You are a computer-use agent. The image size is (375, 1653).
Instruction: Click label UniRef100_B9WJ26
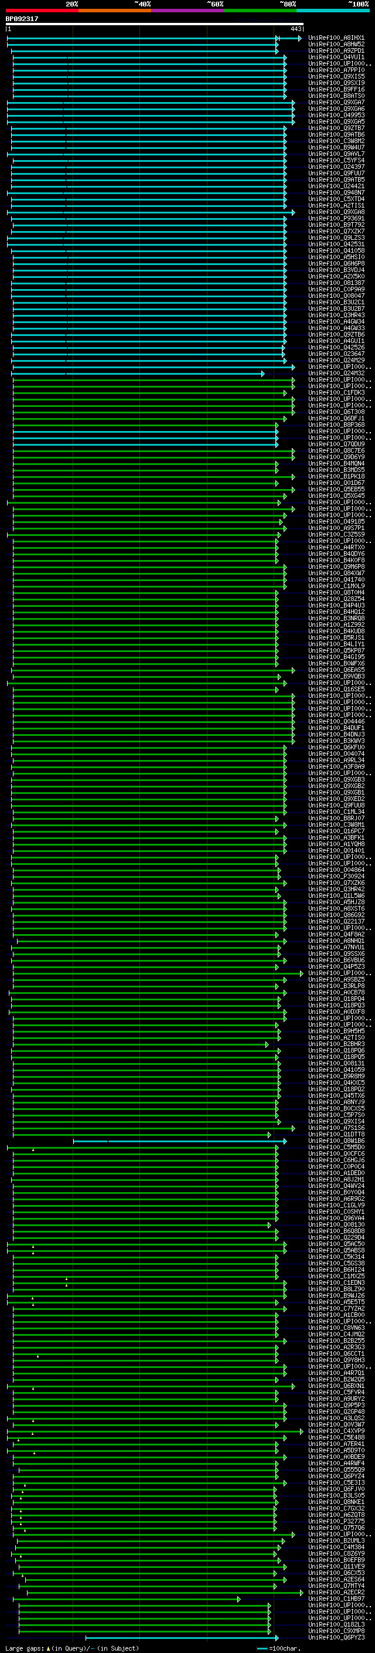click(x=336, y=1295)
